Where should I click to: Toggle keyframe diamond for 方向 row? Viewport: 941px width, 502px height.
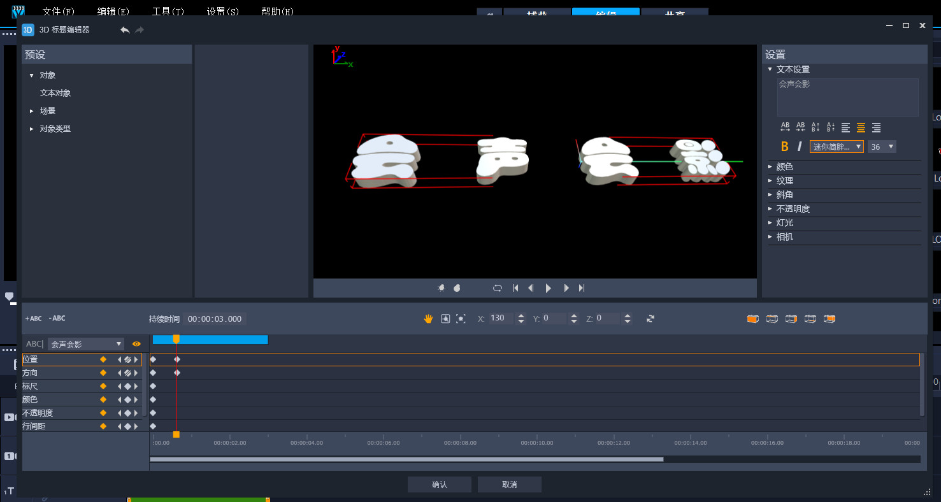[x=103, y=373]
